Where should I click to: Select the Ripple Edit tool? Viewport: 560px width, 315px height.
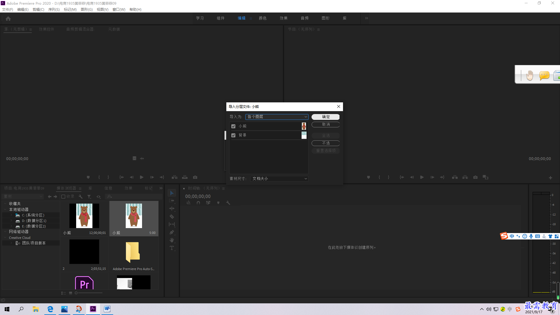pos(172,209)
